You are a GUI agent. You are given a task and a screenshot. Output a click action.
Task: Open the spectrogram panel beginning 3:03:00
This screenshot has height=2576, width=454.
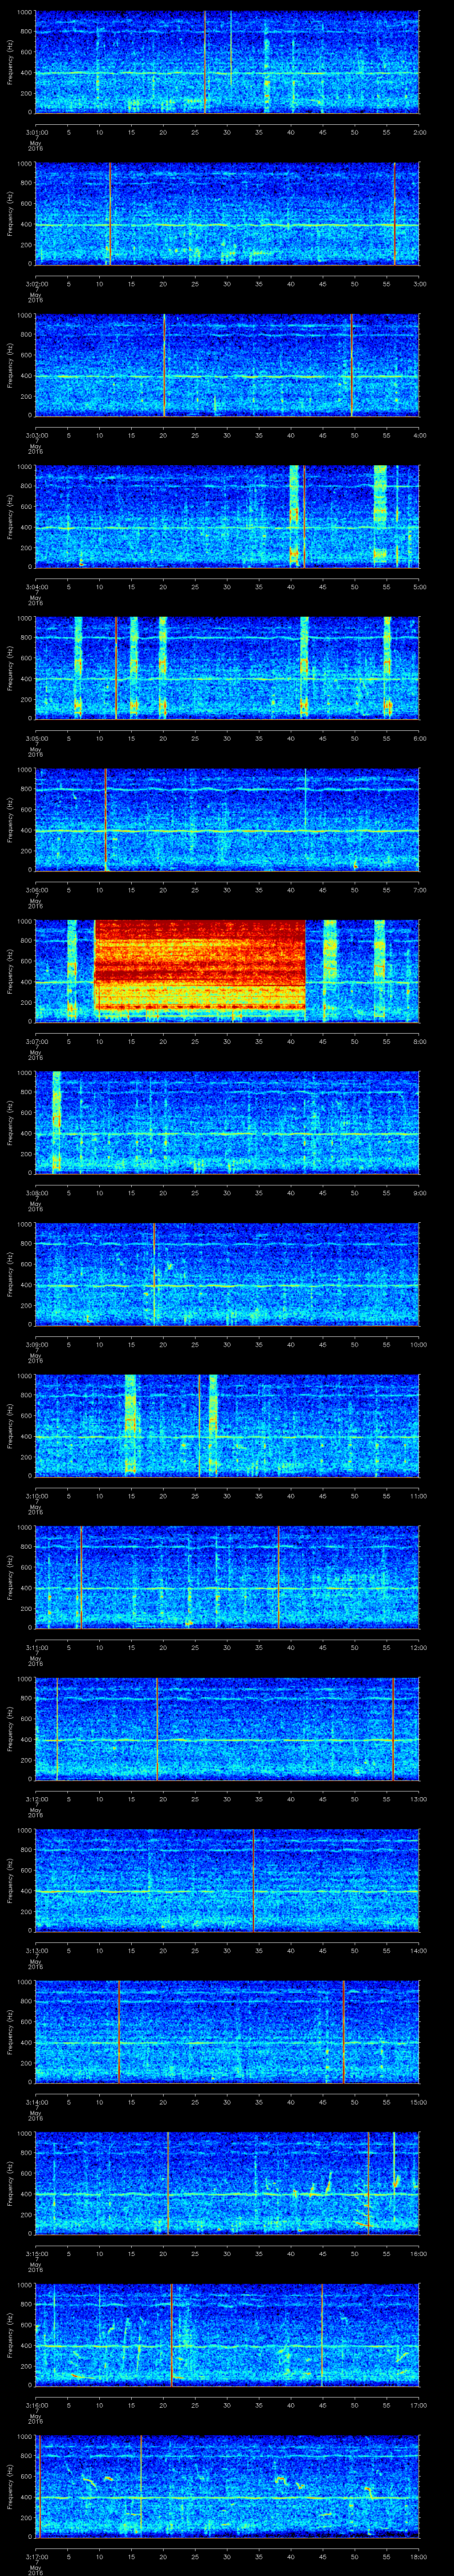[227, 365]
